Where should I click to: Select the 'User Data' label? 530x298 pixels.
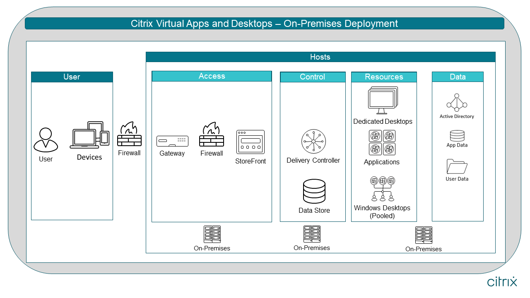(457, 179)
